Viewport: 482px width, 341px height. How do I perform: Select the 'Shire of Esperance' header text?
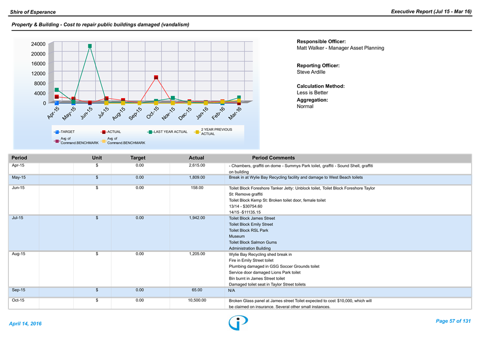point(33,12)
